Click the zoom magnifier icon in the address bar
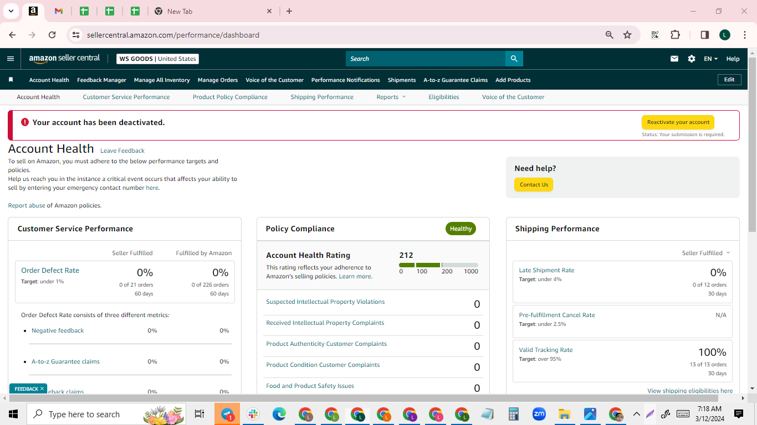Viewport: 757px width, 425px height. click(610, 35)
